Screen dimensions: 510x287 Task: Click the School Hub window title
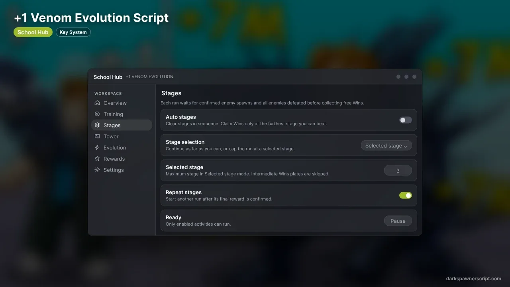(x=108, y=77)
